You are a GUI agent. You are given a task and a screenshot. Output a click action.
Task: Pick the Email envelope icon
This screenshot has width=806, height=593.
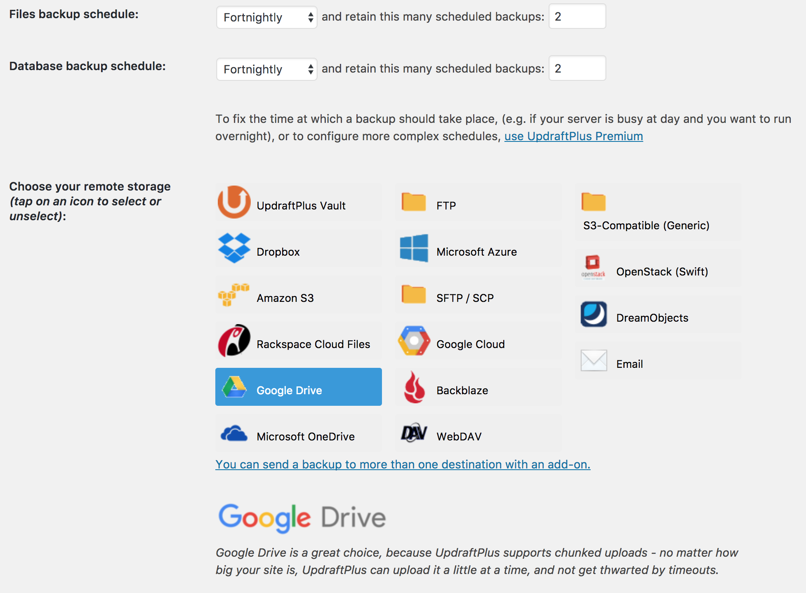coord(594,360)
